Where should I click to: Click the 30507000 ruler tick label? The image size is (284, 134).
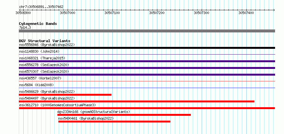[68, 13]
